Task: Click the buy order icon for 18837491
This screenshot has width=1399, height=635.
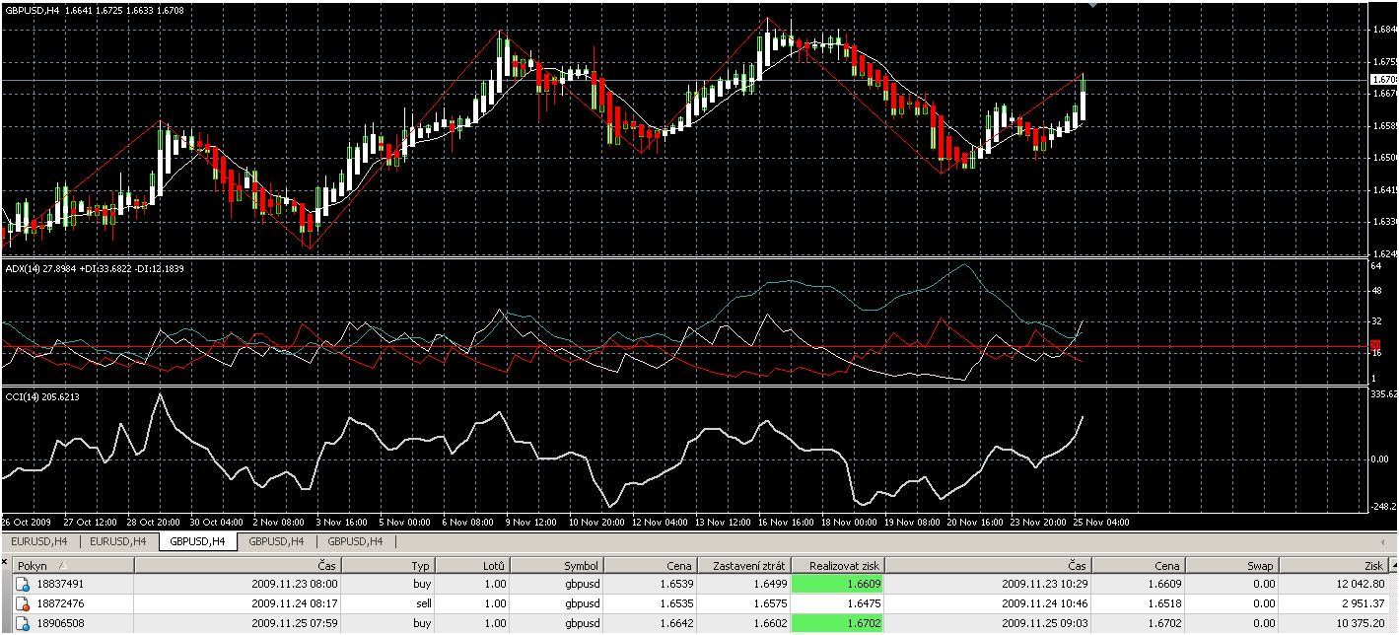Action: pos(22,584)
